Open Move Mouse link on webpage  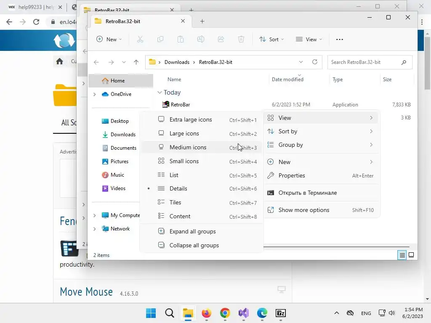[x=86, y=292]
